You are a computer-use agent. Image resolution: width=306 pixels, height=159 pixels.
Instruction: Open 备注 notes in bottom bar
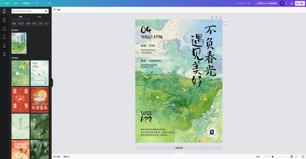click(57, 157)
